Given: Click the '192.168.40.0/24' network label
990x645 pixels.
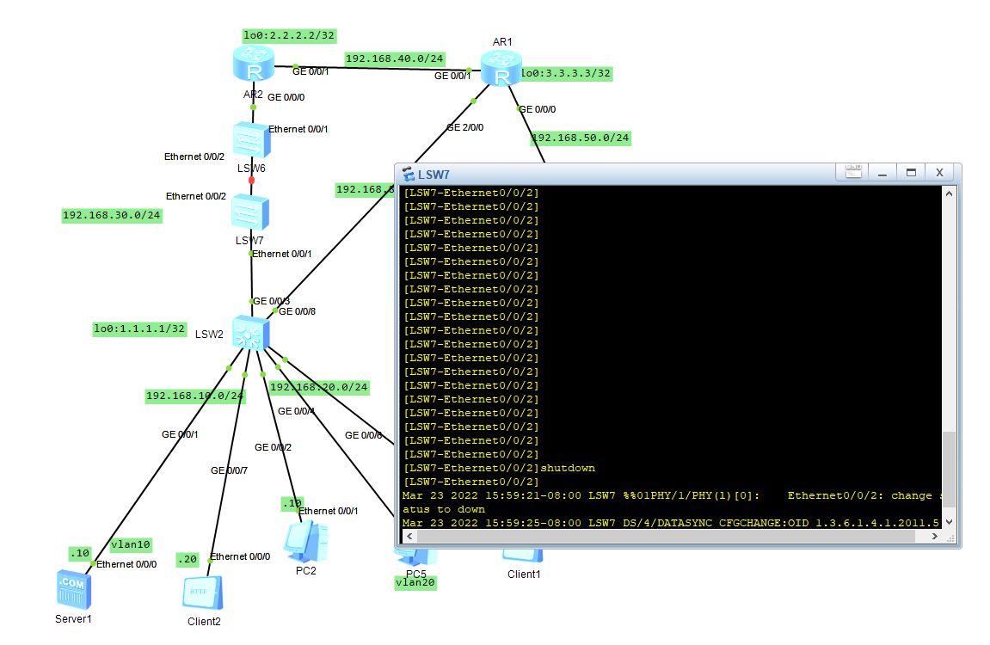Looking at the screenshot, I should coord(395,58).
